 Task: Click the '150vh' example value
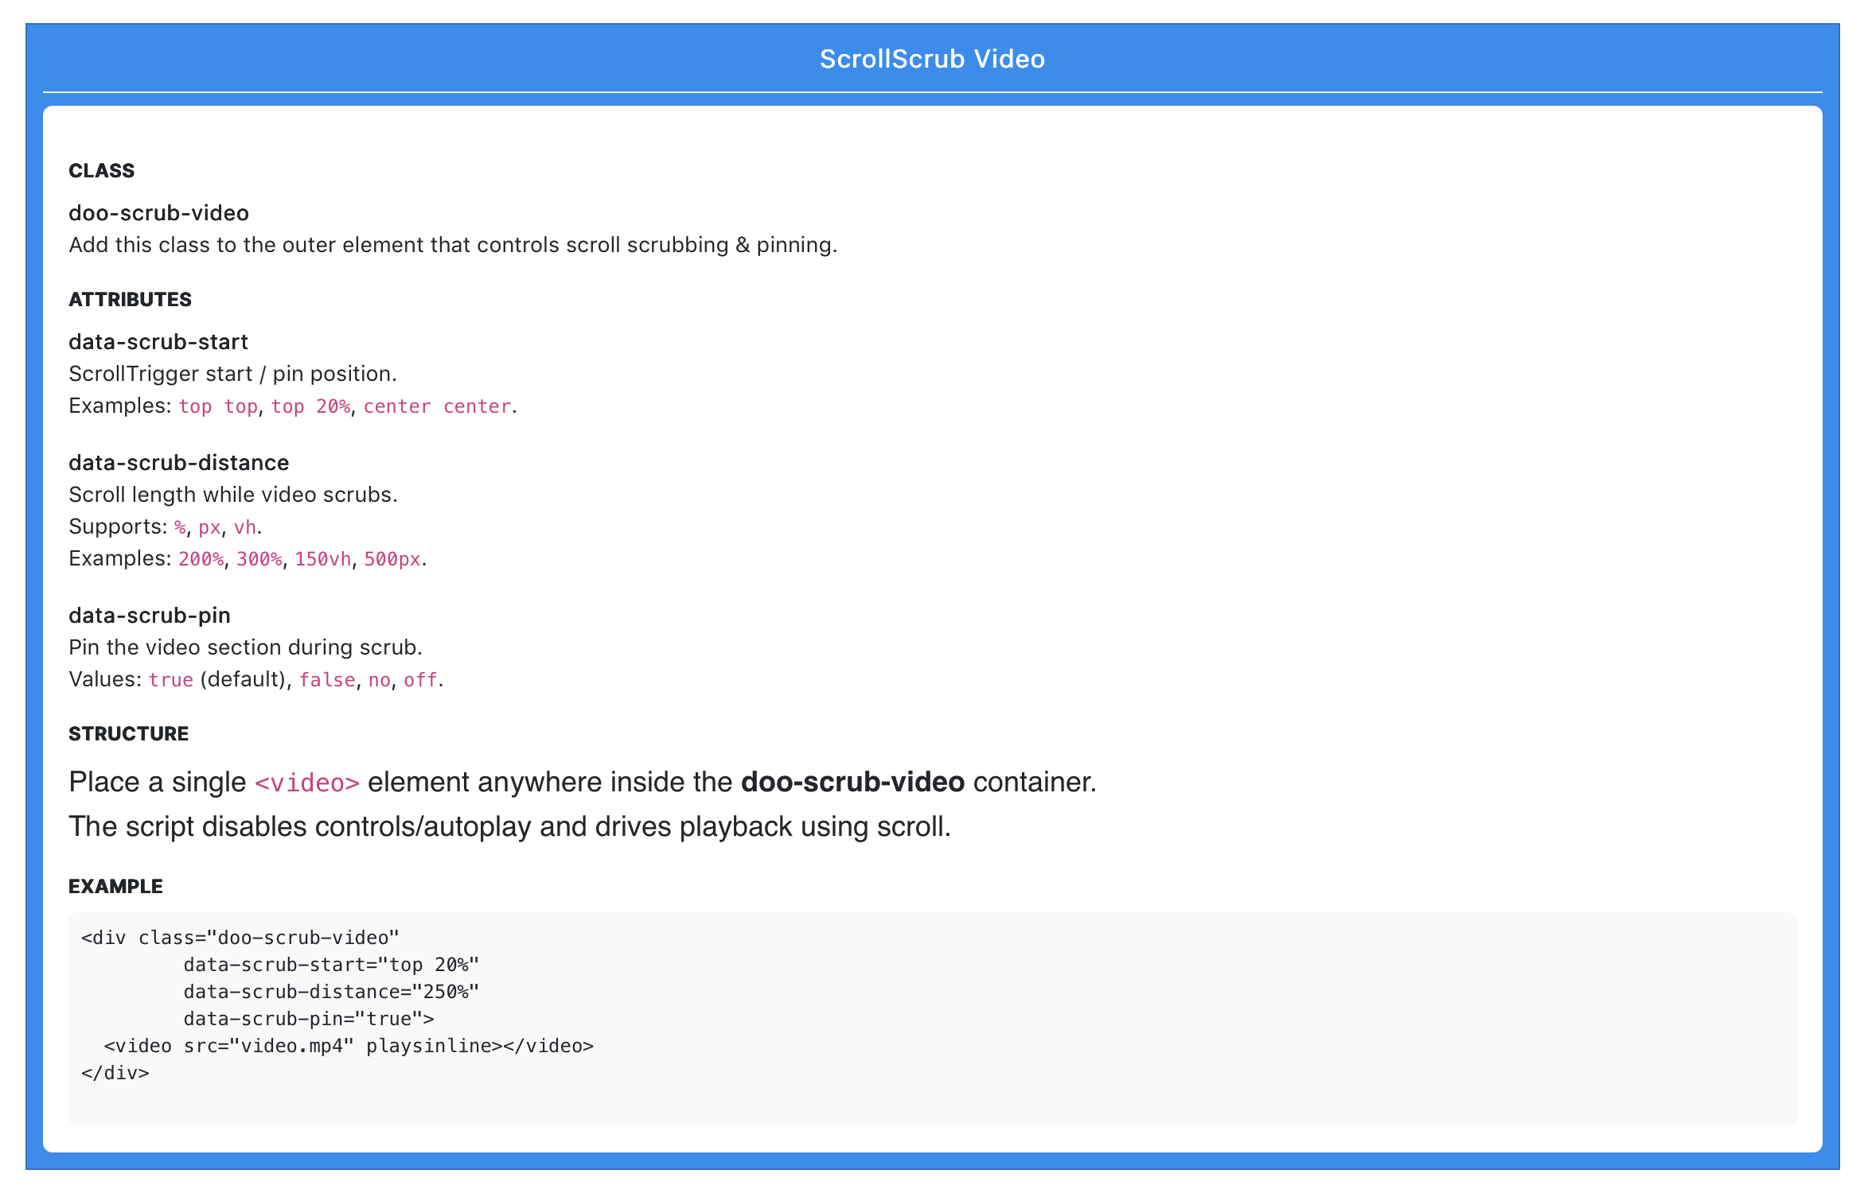point(322,559)
